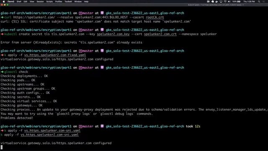The height and width of the screenshot is (151, 268).
Task: Click 'Checking upstream groups... OK' line
Action: [x=28, y=89]
